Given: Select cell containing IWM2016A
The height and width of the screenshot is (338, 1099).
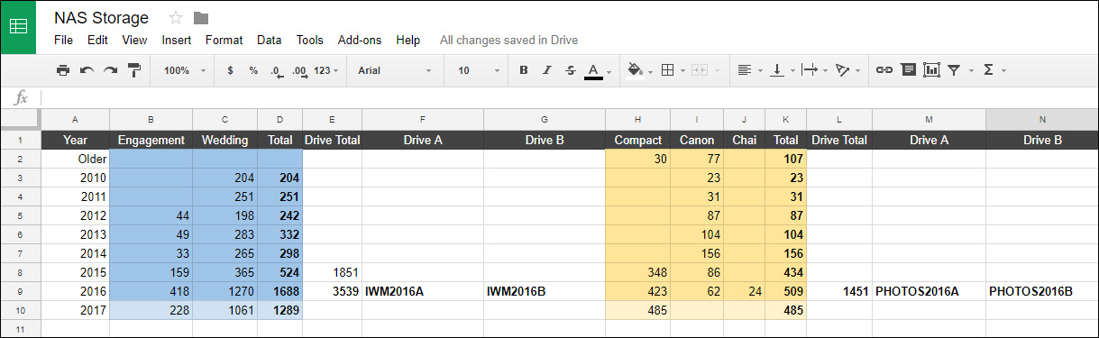Looking at the screenshot, I should [x=423, y=291].
